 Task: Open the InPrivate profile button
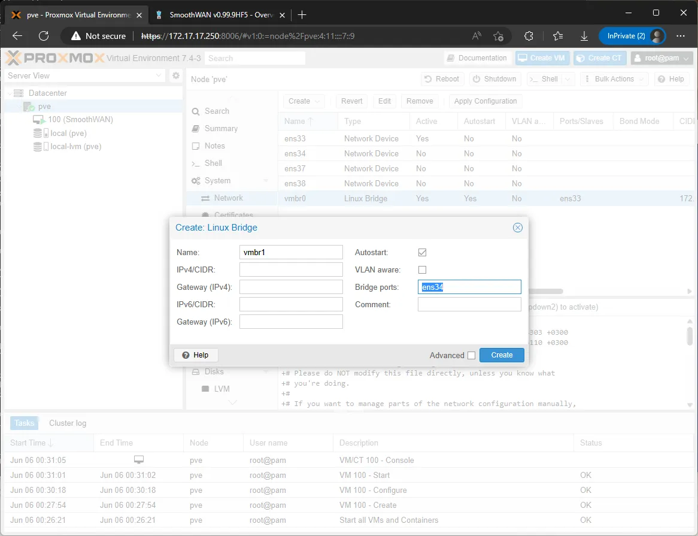[x=632, y=36]
